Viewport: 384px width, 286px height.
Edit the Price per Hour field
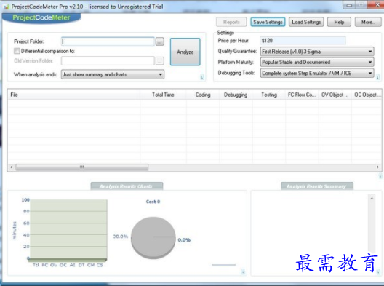tap(303, 41)
